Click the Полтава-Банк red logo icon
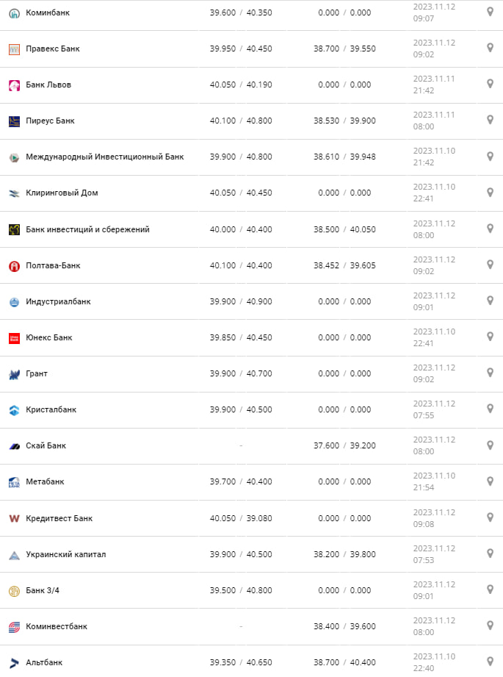Screen dimensions: 503x677 coord(14,266)
